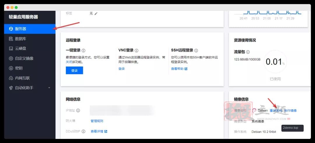Click the 内网互联 cloud icon
This screenshot has height=143, width=315.
(x=11, y=78)
